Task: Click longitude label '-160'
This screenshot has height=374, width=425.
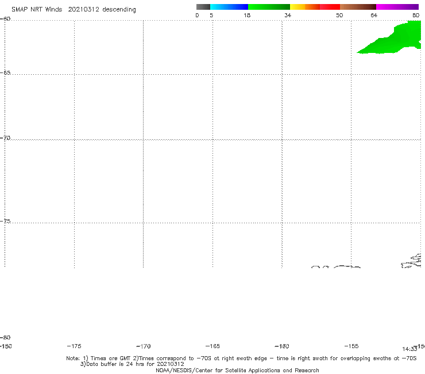Action: [x=282, y=346]
